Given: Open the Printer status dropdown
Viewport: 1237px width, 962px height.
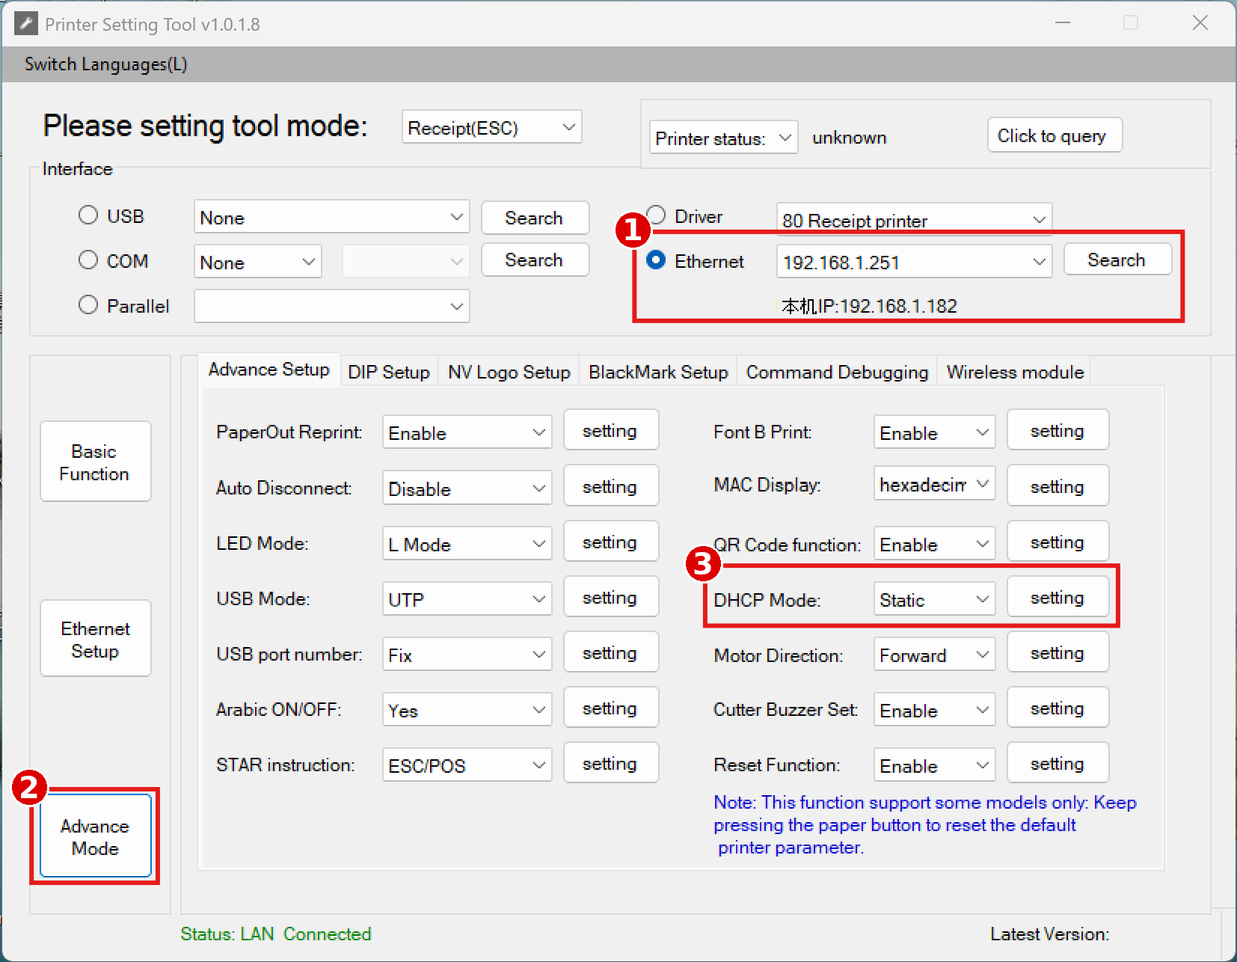Looking at the screenshot, I should coord(723,138).
